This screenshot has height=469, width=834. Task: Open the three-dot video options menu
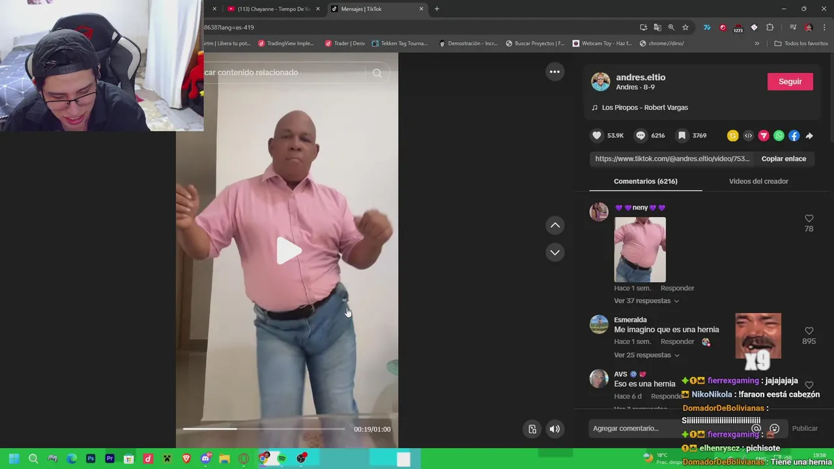pos(554,72)
